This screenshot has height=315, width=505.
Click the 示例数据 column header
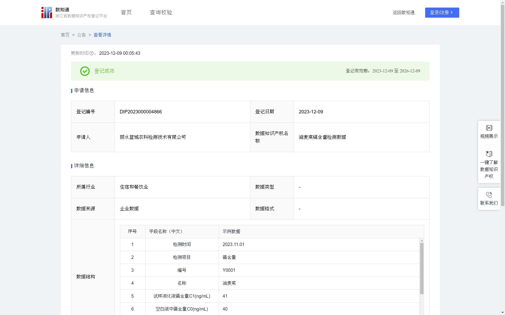click(321, 232)
